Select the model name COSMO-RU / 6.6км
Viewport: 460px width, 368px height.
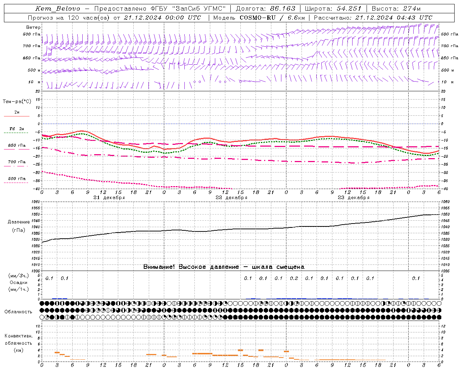tap(272, 18)
